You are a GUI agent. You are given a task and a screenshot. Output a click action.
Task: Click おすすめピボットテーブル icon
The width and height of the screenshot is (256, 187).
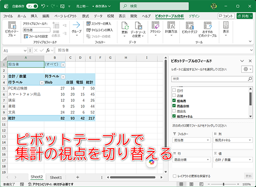208,26
